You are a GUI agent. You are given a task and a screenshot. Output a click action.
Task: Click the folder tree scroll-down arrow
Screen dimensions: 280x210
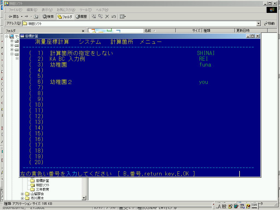84,198
